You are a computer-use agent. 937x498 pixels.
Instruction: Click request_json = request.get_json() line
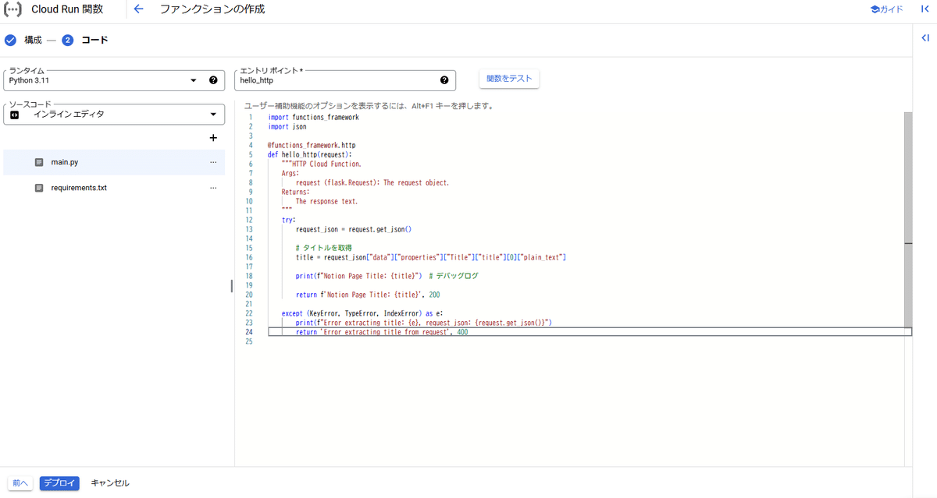pos(353,229)
